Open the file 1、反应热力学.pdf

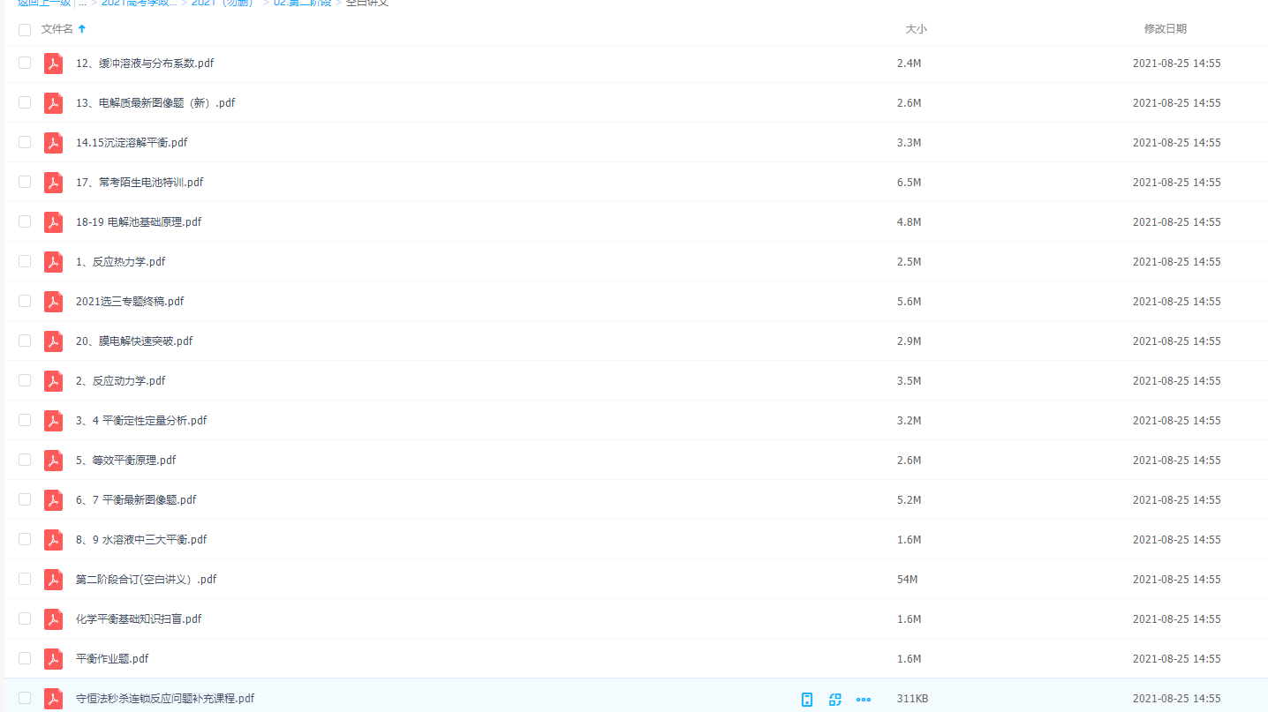click(120, 262)
